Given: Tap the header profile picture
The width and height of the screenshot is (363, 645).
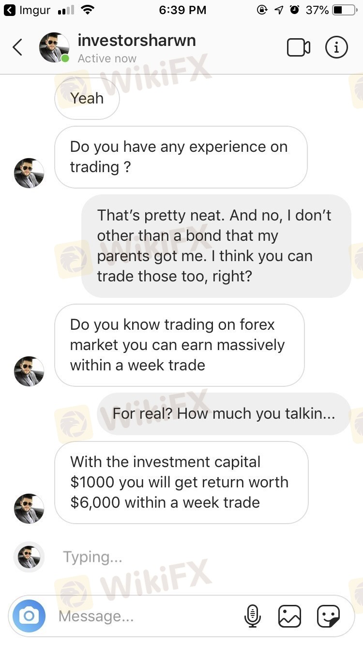Looking at the screenshot, I should [x=54, y=47].
